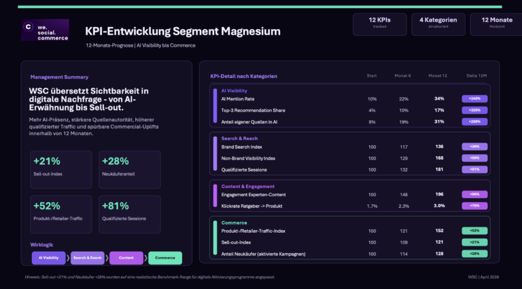
Task: Select the Top-3 Recommendation Share row label
Action: point(253,111)
